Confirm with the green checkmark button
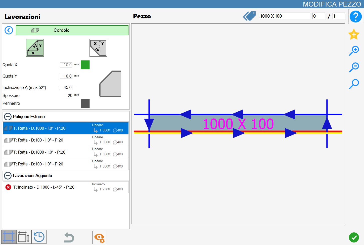Image resolution: width=364 pixels, height=245 pixels. 354,237
